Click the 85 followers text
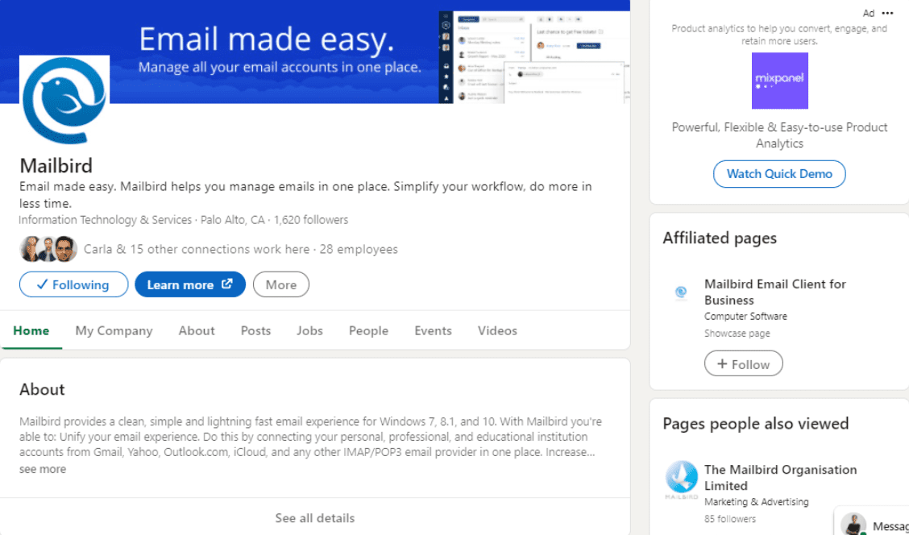Image resolution: width=909 pixels, height=535 pixels. coord(730,519)
